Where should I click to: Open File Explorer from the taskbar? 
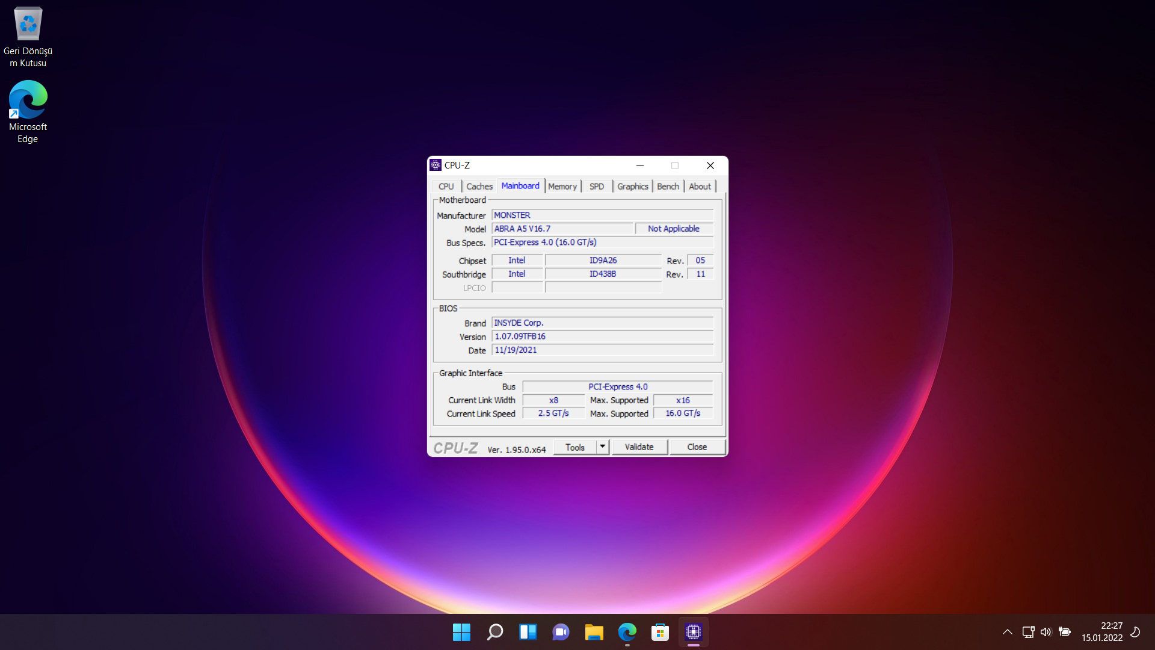click(x=594, y=632)
